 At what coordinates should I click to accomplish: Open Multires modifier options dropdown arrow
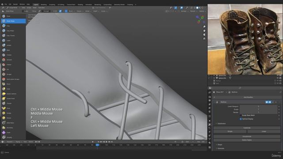tap(273, 102)
